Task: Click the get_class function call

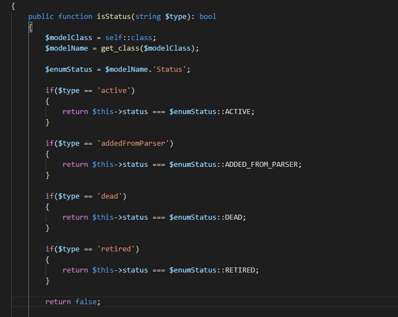Action: tap(120, 48)
